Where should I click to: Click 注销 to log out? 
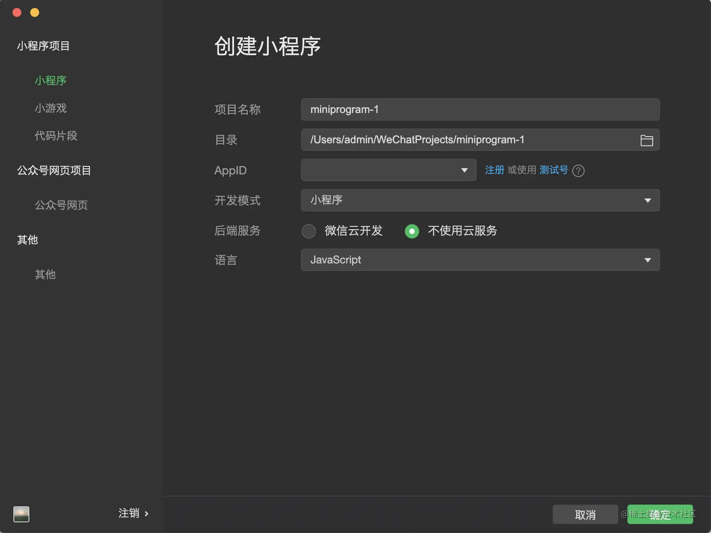[134, 513]
